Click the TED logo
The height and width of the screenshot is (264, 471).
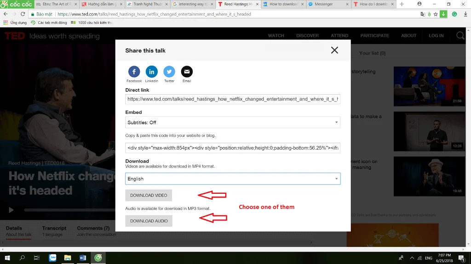tap(14, 36)
